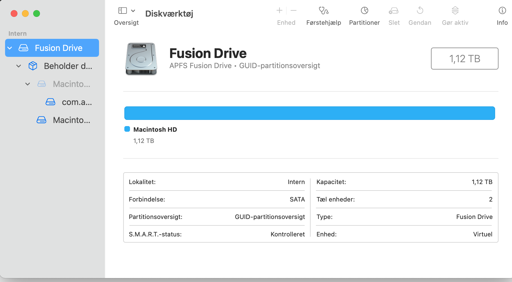Click the Kapacitet value 1,12 TB
The image size is (512, 282).
(x=482, y=182)
